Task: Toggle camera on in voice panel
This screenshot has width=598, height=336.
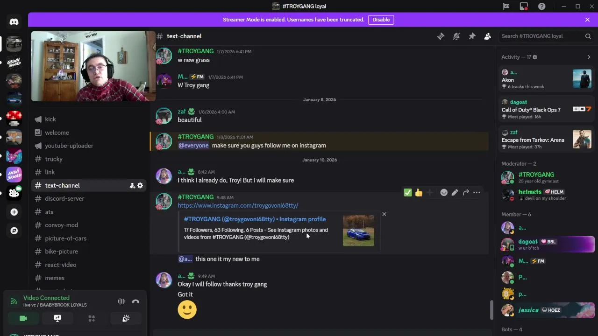Action: [23, 318]
